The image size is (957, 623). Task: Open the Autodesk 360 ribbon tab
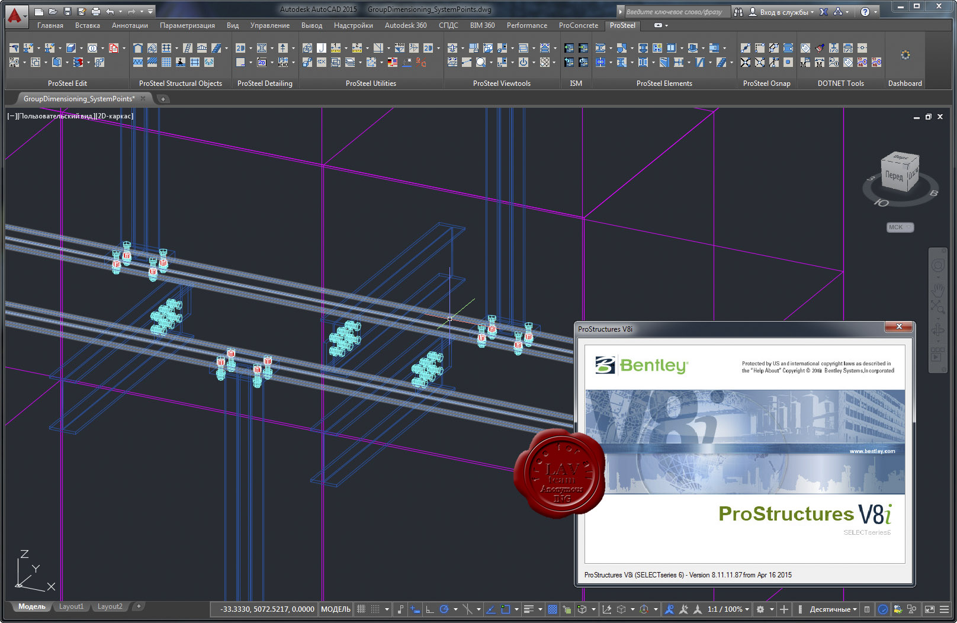(406, 25)
